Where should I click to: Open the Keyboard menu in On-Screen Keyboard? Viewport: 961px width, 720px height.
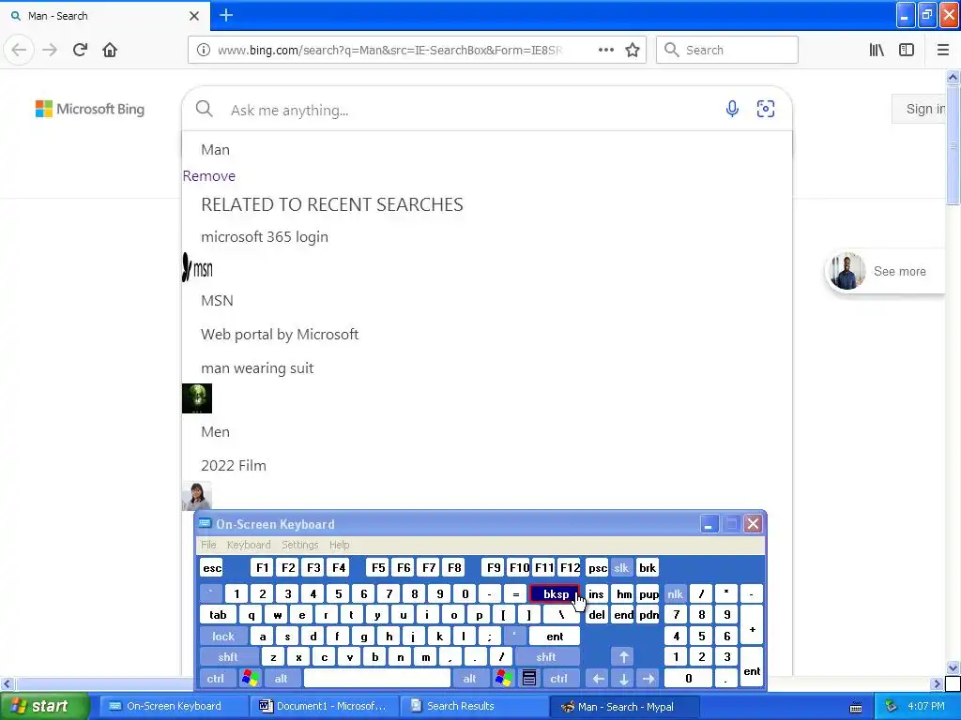[x=248, y=545]
